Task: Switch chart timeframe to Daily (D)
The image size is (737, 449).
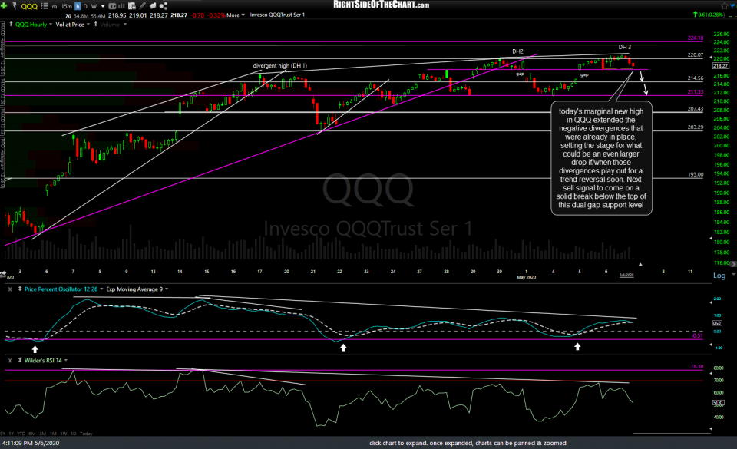Action: tap(85, 5)
